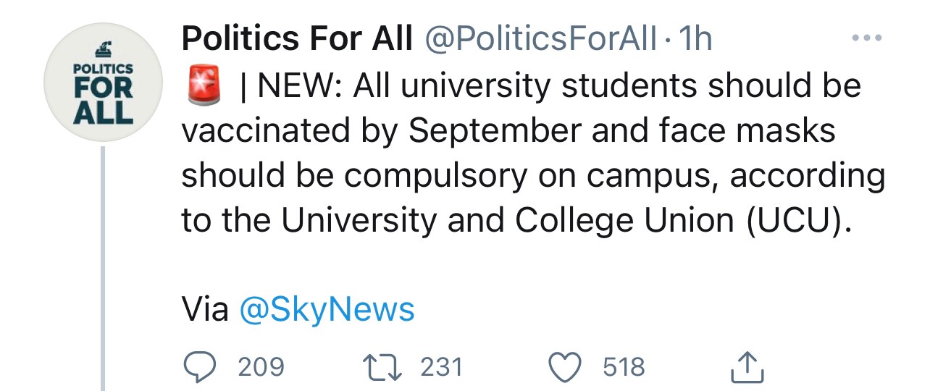Screen dimensions: 930x391
Task: Click the 518 likes count
Action: tap(624, 367)
